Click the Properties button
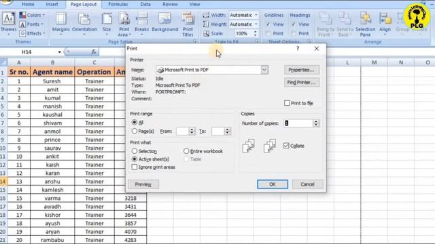 click(302, 70)
